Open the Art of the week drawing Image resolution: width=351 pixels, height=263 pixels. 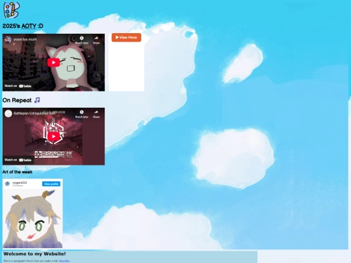(x=32, y=218)
